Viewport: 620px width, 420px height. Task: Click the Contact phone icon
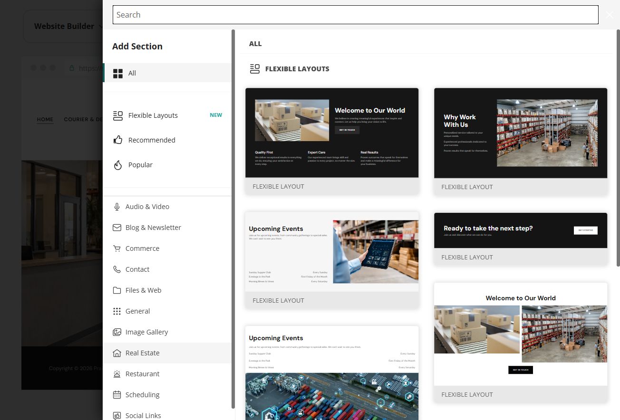coord(117,269)
